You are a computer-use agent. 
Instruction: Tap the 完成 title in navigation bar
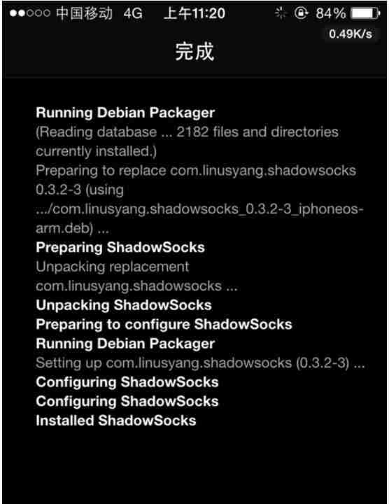(x=194, y=51)
